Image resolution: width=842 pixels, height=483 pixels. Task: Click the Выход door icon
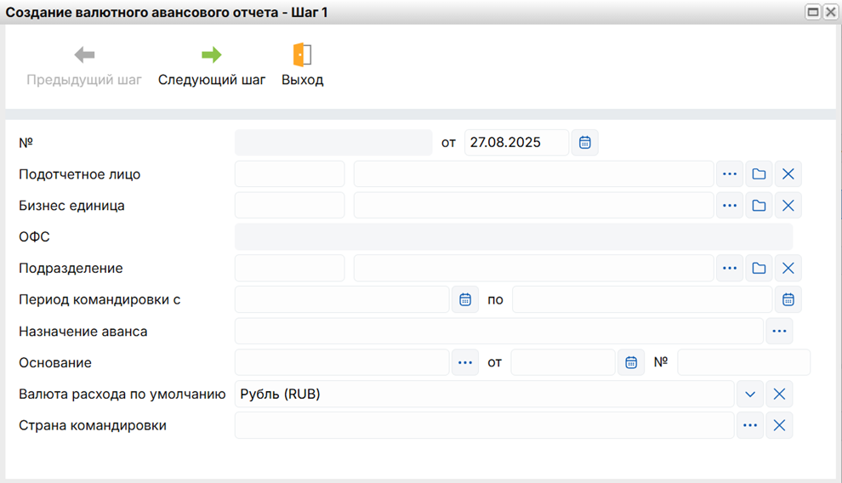[x=302, y=56]
